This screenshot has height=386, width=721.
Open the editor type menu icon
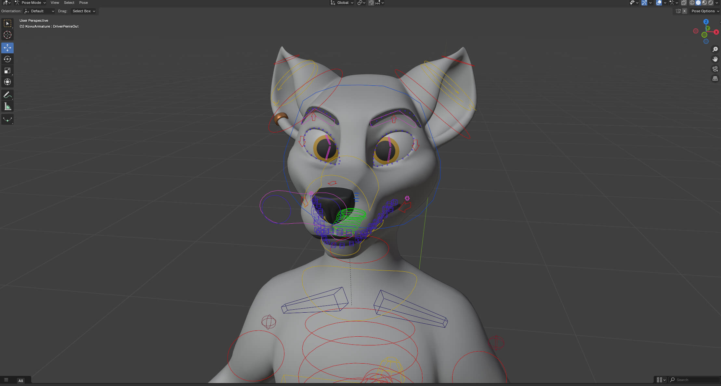6,3
